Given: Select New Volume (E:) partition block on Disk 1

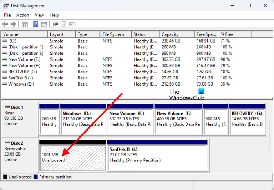Looking at the screenshot, I should click(130, 119).
